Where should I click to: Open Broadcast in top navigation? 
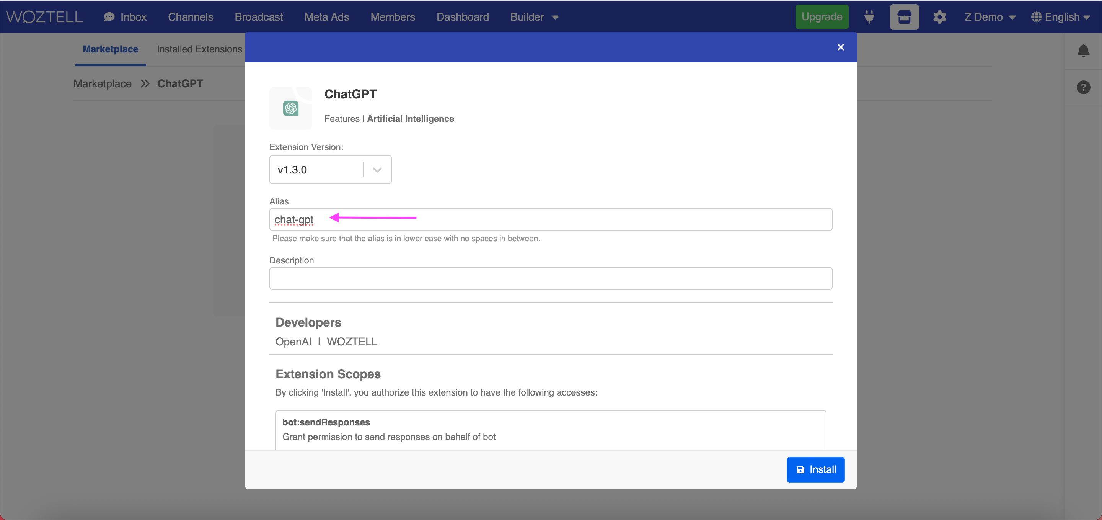[258, 17]
